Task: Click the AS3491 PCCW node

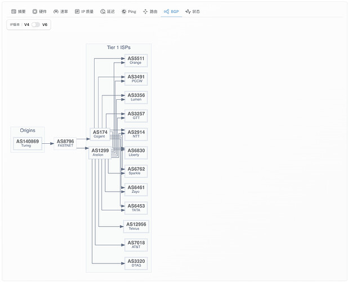Action: tap(136, 79)
